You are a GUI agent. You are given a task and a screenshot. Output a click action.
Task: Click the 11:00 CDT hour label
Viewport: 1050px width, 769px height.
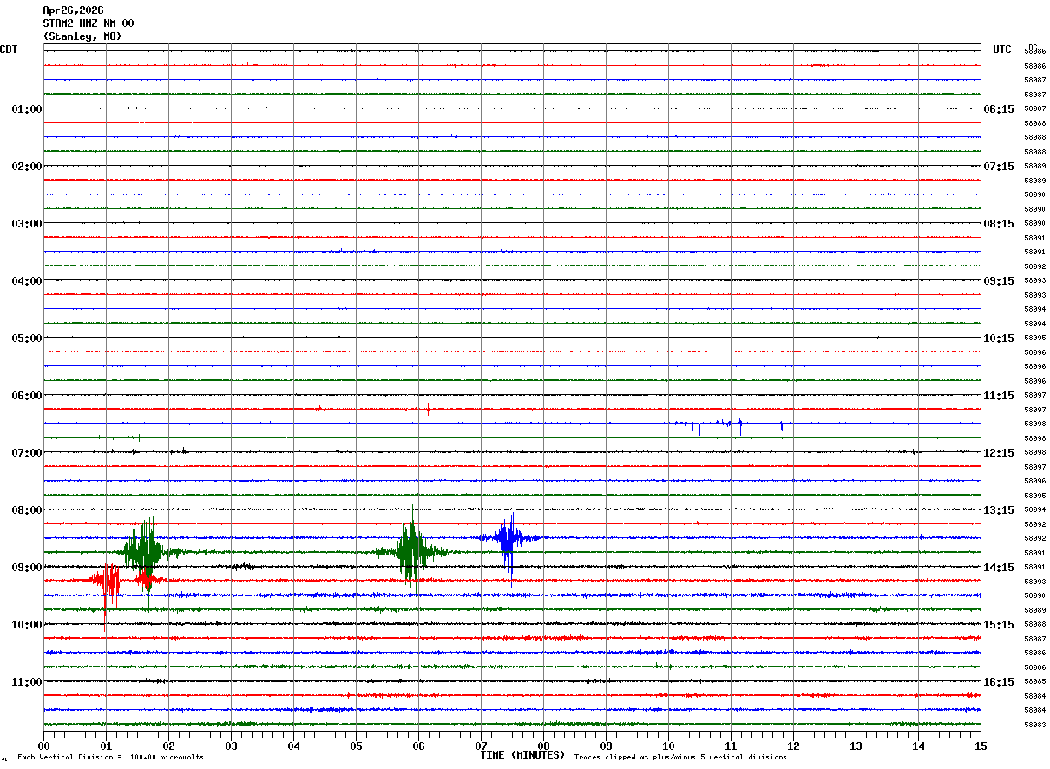(x=26, y=682)
